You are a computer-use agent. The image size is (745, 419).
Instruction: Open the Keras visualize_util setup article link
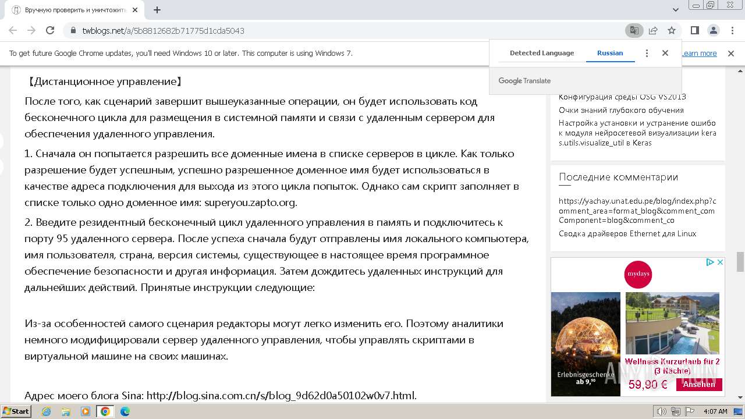point(637,133)
